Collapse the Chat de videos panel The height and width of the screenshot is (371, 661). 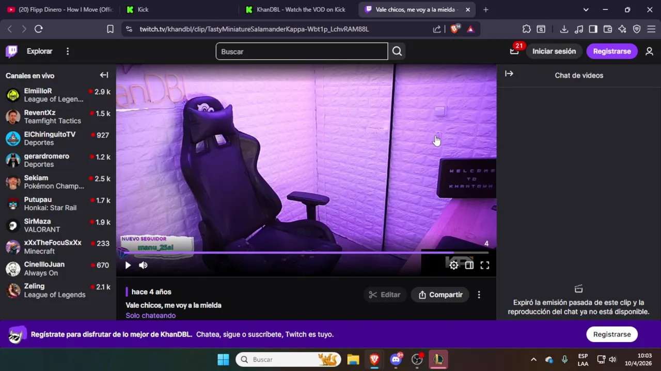509,74
